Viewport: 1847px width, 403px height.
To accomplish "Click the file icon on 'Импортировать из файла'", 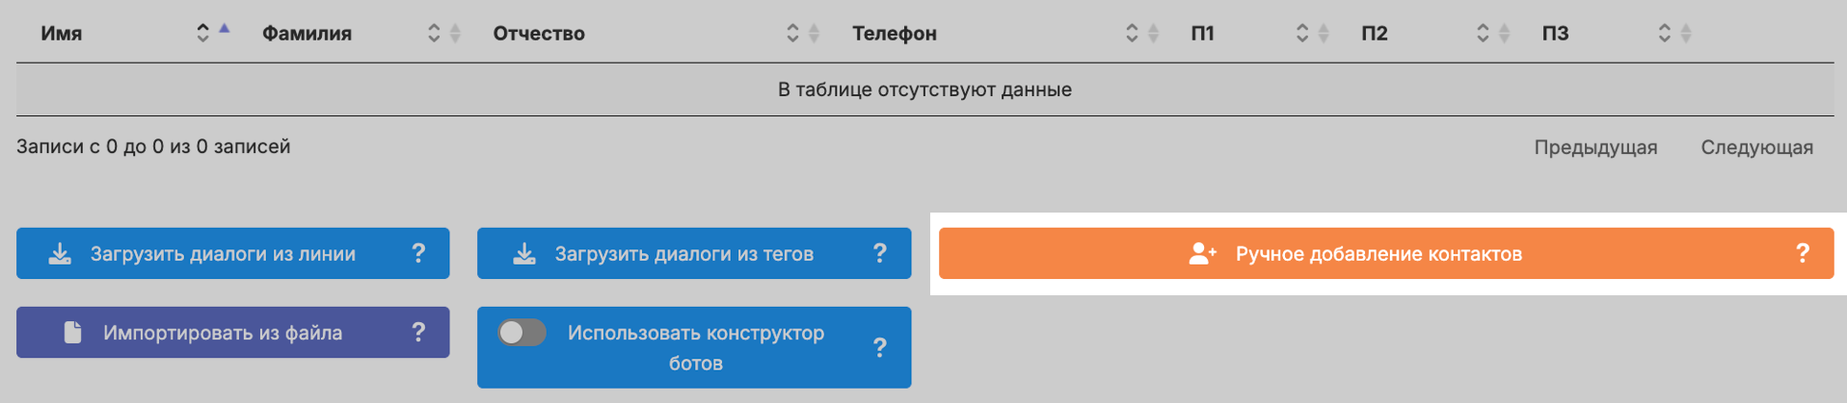I will point(72,333).
